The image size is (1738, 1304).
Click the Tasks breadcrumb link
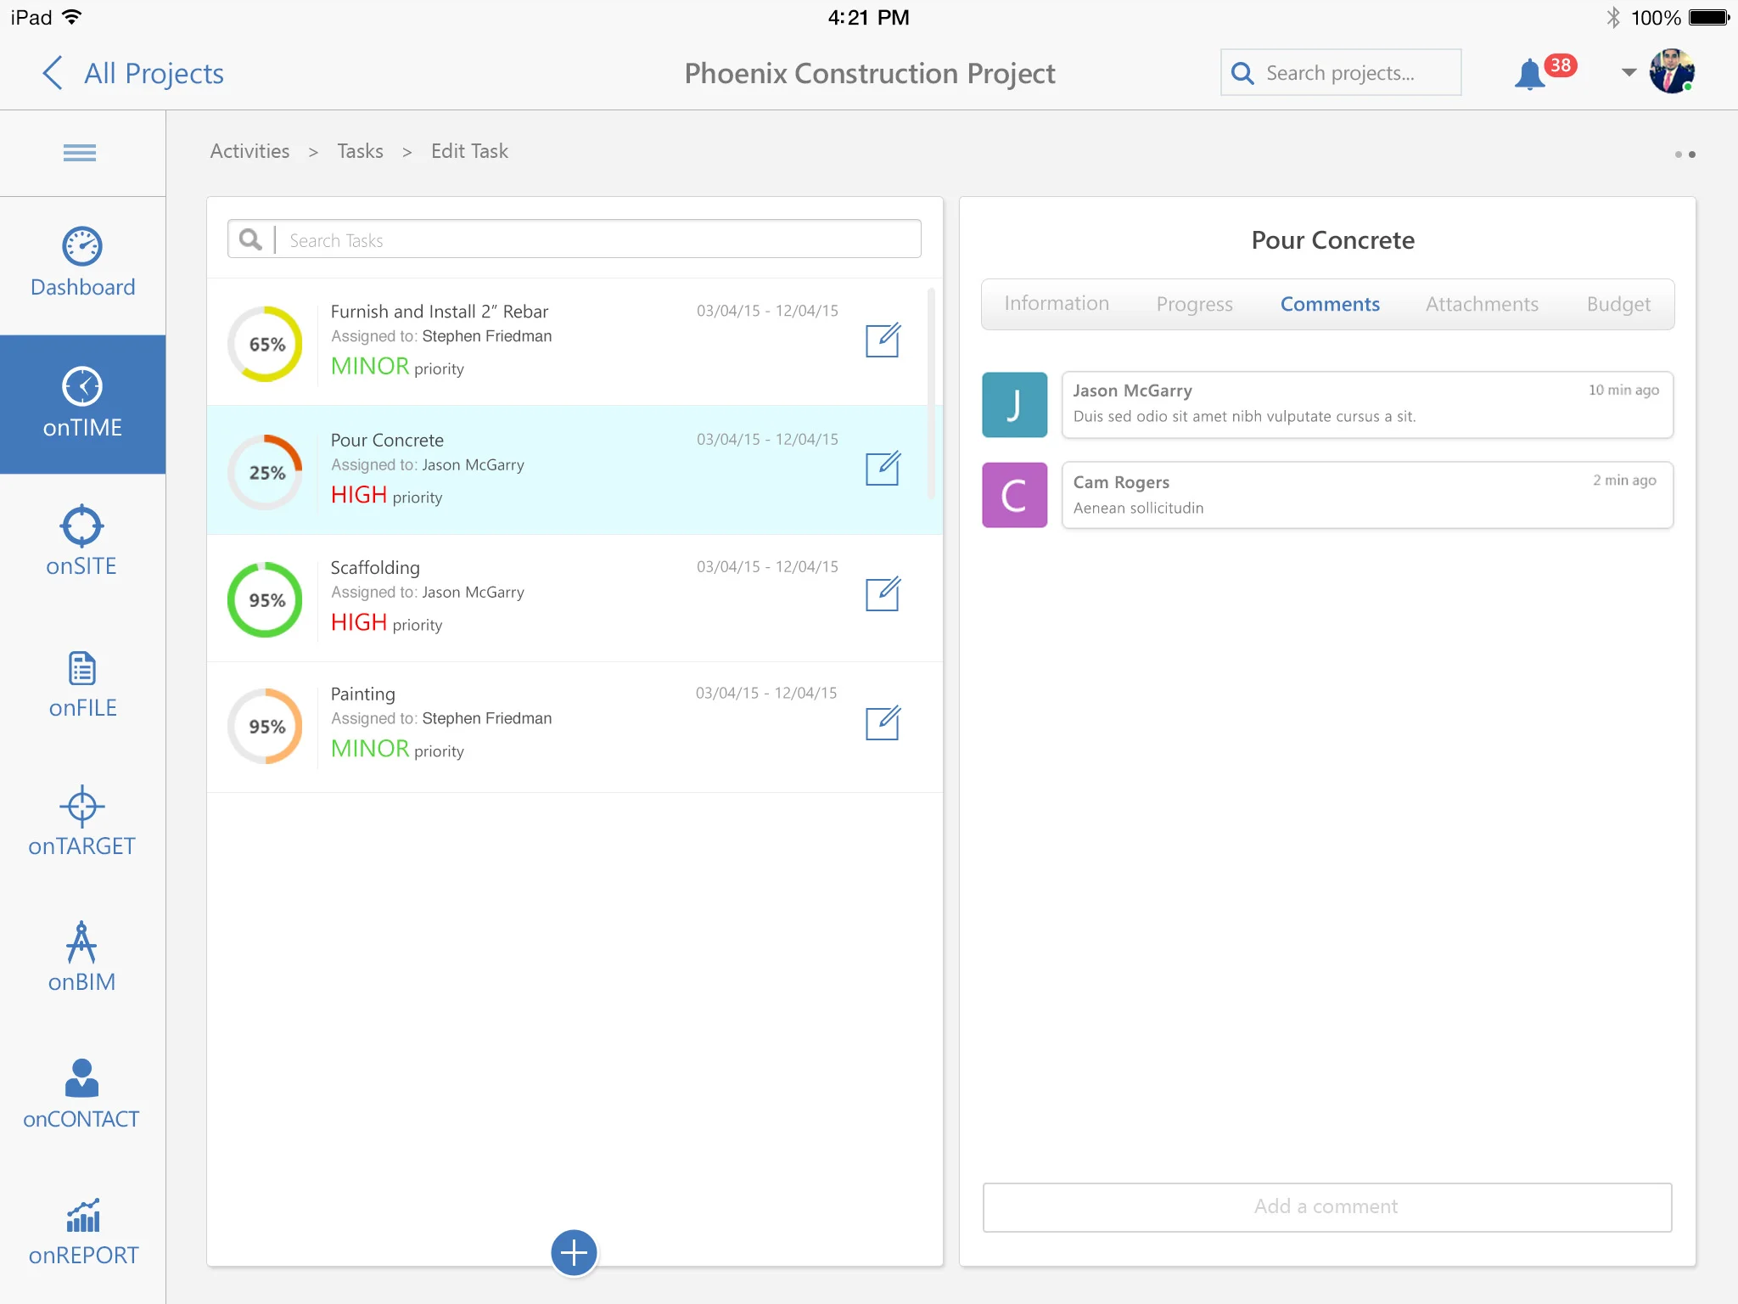360,151
